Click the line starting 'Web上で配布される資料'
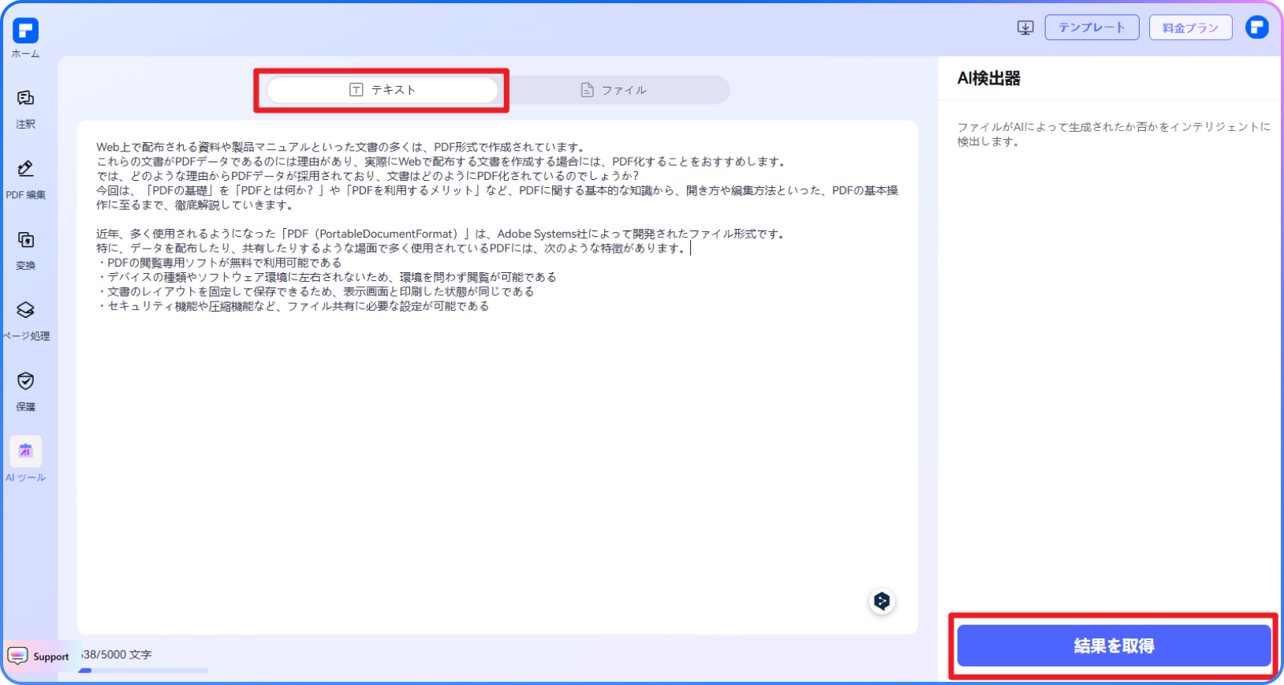The image size is (1284, 685). coord(342,147)
